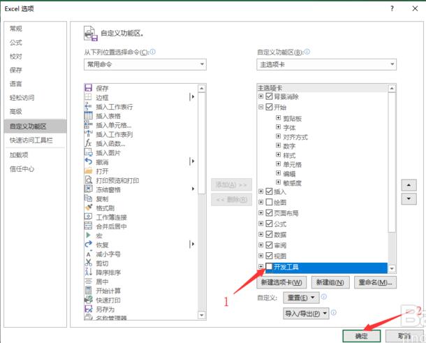Image resolution: width=426 pixels, height=343 pixels.
Task: Toggle the Formulas (公式) tab checkbox
Action: (269, 224)
